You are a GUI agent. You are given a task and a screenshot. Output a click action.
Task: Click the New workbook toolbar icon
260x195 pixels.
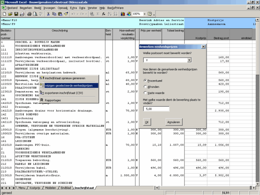pyautogui.click(x=4, y=14)
